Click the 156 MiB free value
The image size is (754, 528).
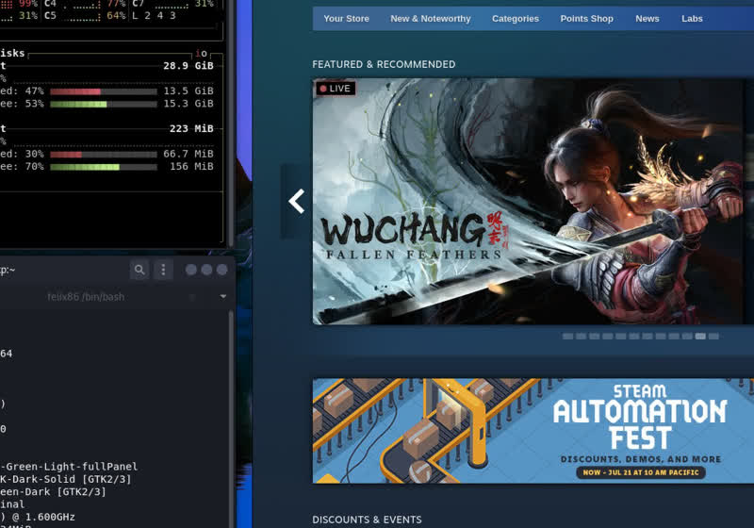click(191, 166)
